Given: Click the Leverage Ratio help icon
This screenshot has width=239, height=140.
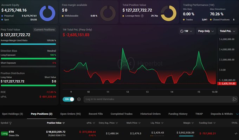Looking at the screenshot, I should (142, 16).
